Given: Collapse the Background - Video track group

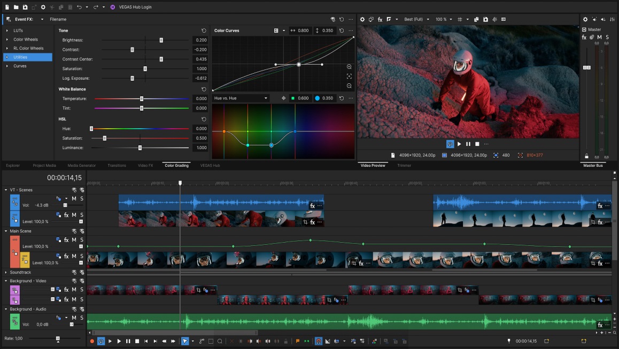Looking at the screenshot, I should pyautogui.click(x=5, y=281).
